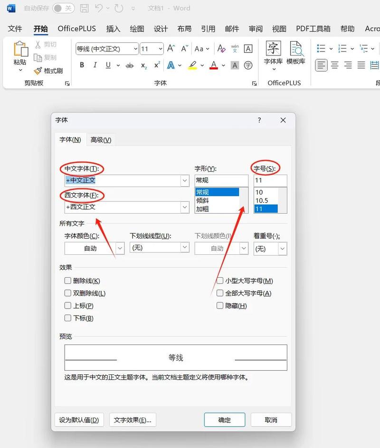
Task: Open the font dialog launcher in 字体 group
Action: (254, 84)
